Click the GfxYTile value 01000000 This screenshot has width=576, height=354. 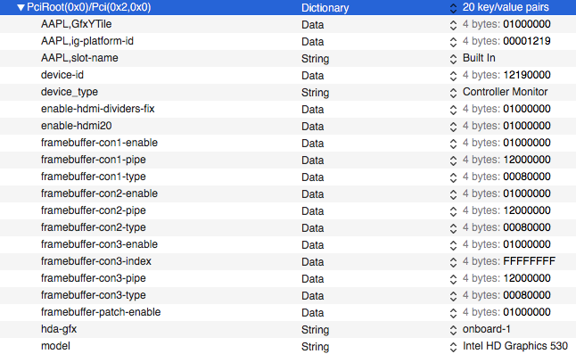point(527,24)
